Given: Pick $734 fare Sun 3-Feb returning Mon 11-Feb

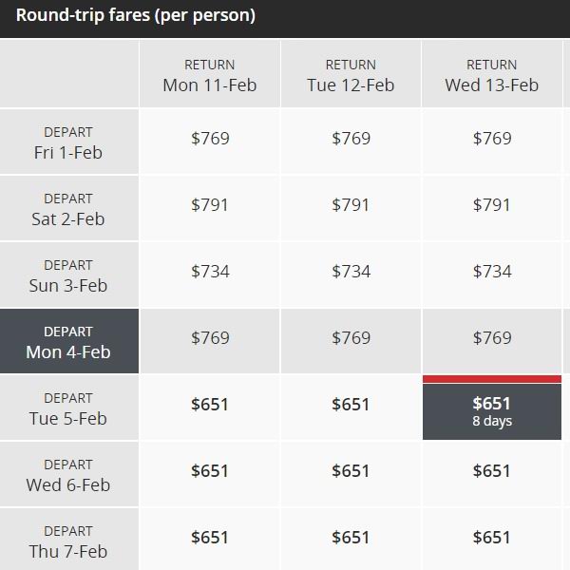Looking at the screenshot, I should [x=210, y=275].
